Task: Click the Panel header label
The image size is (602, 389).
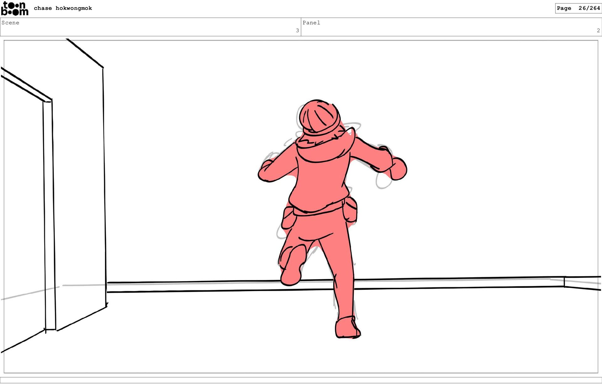Action: (311, 23)
